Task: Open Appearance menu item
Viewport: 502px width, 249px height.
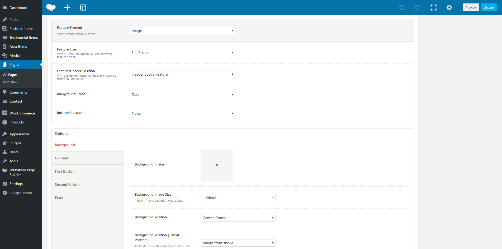Action: pos(21,134)
